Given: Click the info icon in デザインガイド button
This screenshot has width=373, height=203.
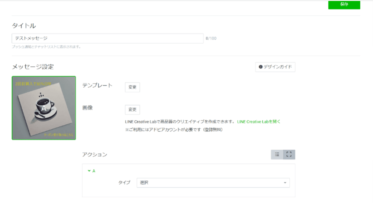Looking at the screenshot, I should point(261,67).
